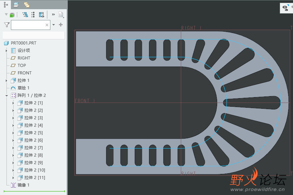Select 拉伸 2 [5] in tree

[33, 133]
